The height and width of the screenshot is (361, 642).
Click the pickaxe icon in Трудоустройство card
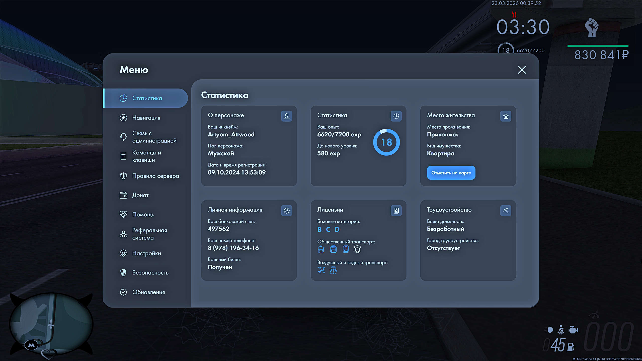tap(506, 211)
